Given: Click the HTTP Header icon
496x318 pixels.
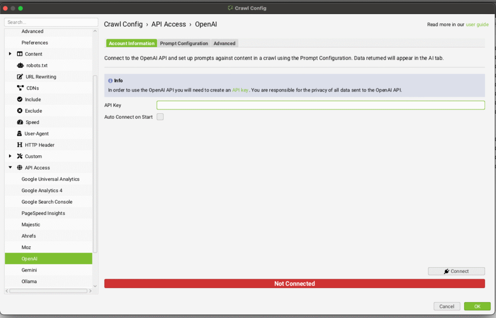Looking at the screenshot, I should pyautogui.click(x=20, y=145).
